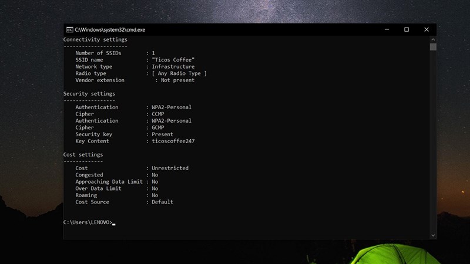Click the 'Infrastructure' network type value
This screenshot has height=264, width=470.
click(x=173, y=66)
